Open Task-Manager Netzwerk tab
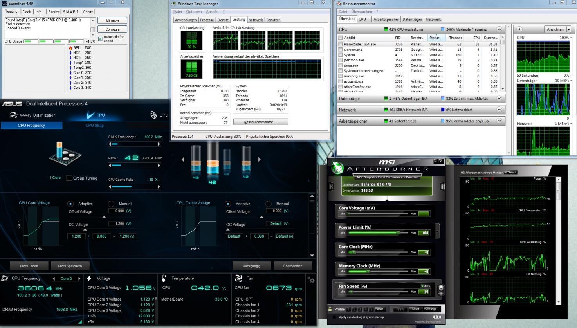 (256, 20)
